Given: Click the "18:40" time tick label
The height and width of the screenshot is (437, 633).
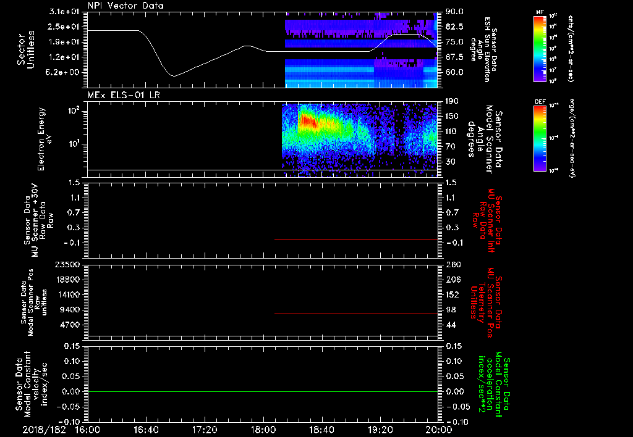Looking at the screenshot, I should click(321, 430).
